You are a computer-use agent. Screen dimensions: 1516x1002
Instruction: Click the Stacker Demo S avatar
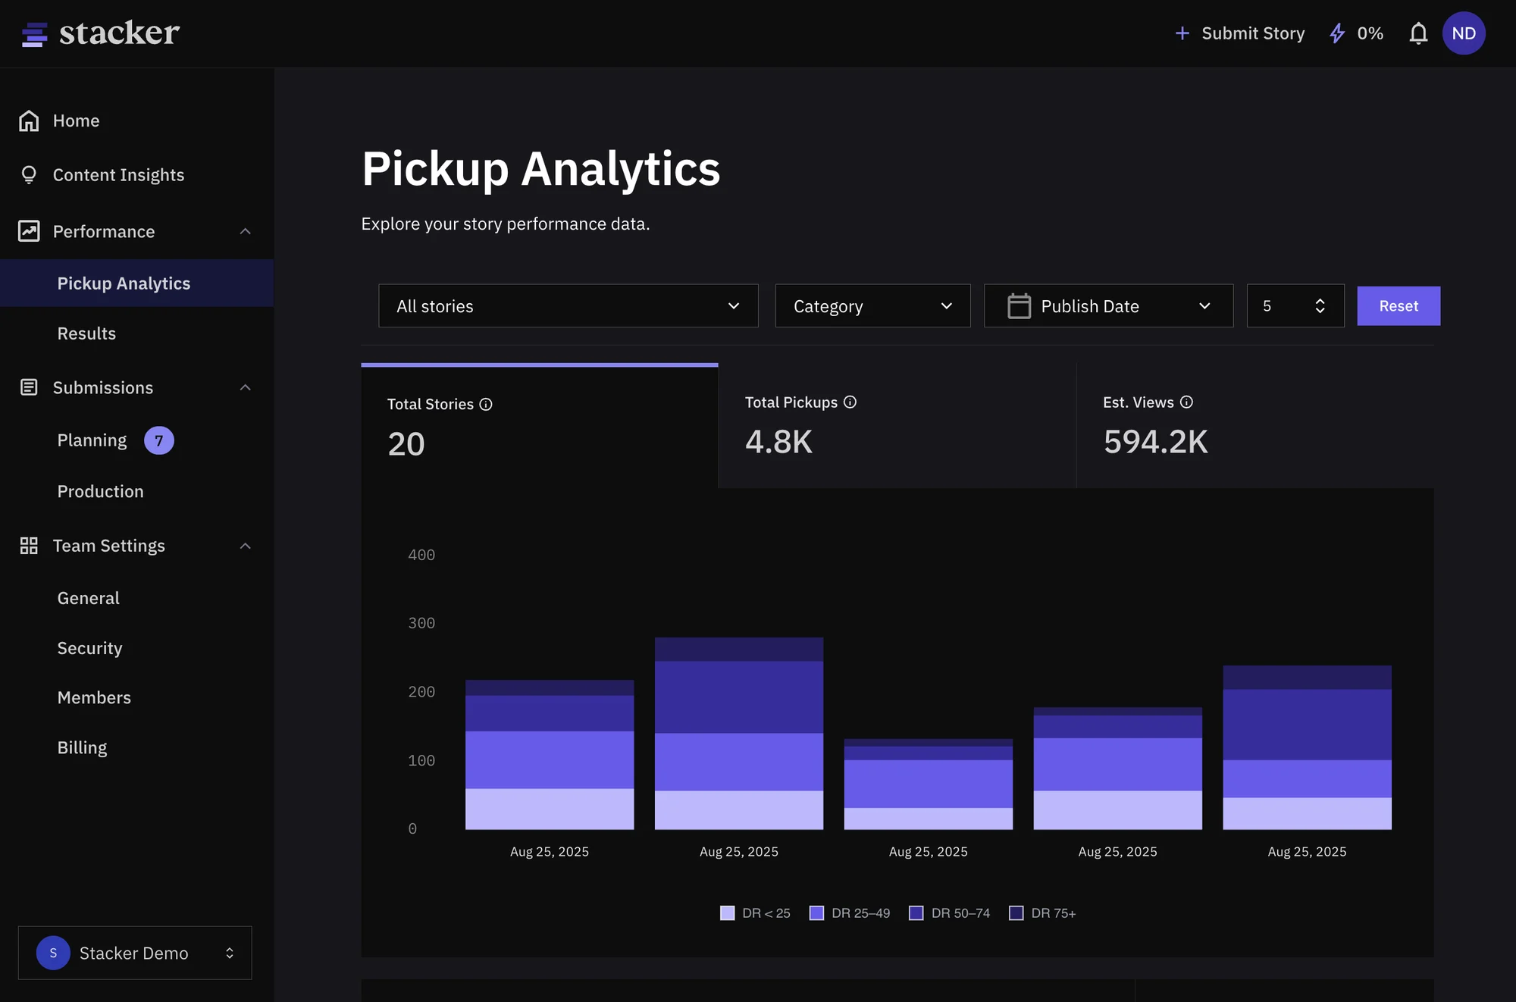(x=53, y=953)
